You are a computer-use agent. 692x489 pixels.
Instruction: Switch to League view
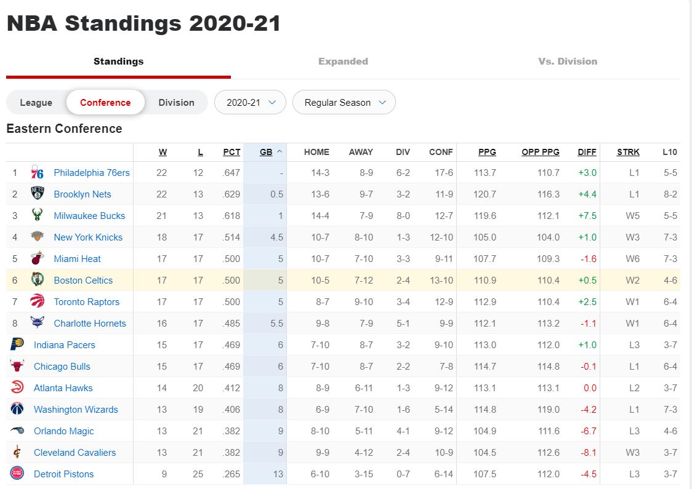(x=36, y=102)
